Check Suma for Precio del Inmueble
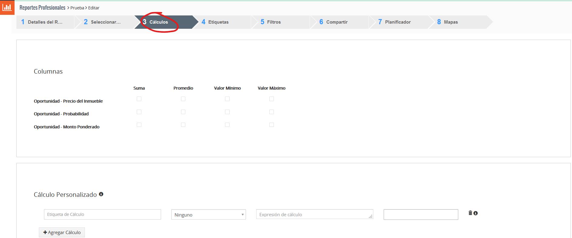Image resolution: width=572 pixels, height=238 pixels. click(139, 99)
